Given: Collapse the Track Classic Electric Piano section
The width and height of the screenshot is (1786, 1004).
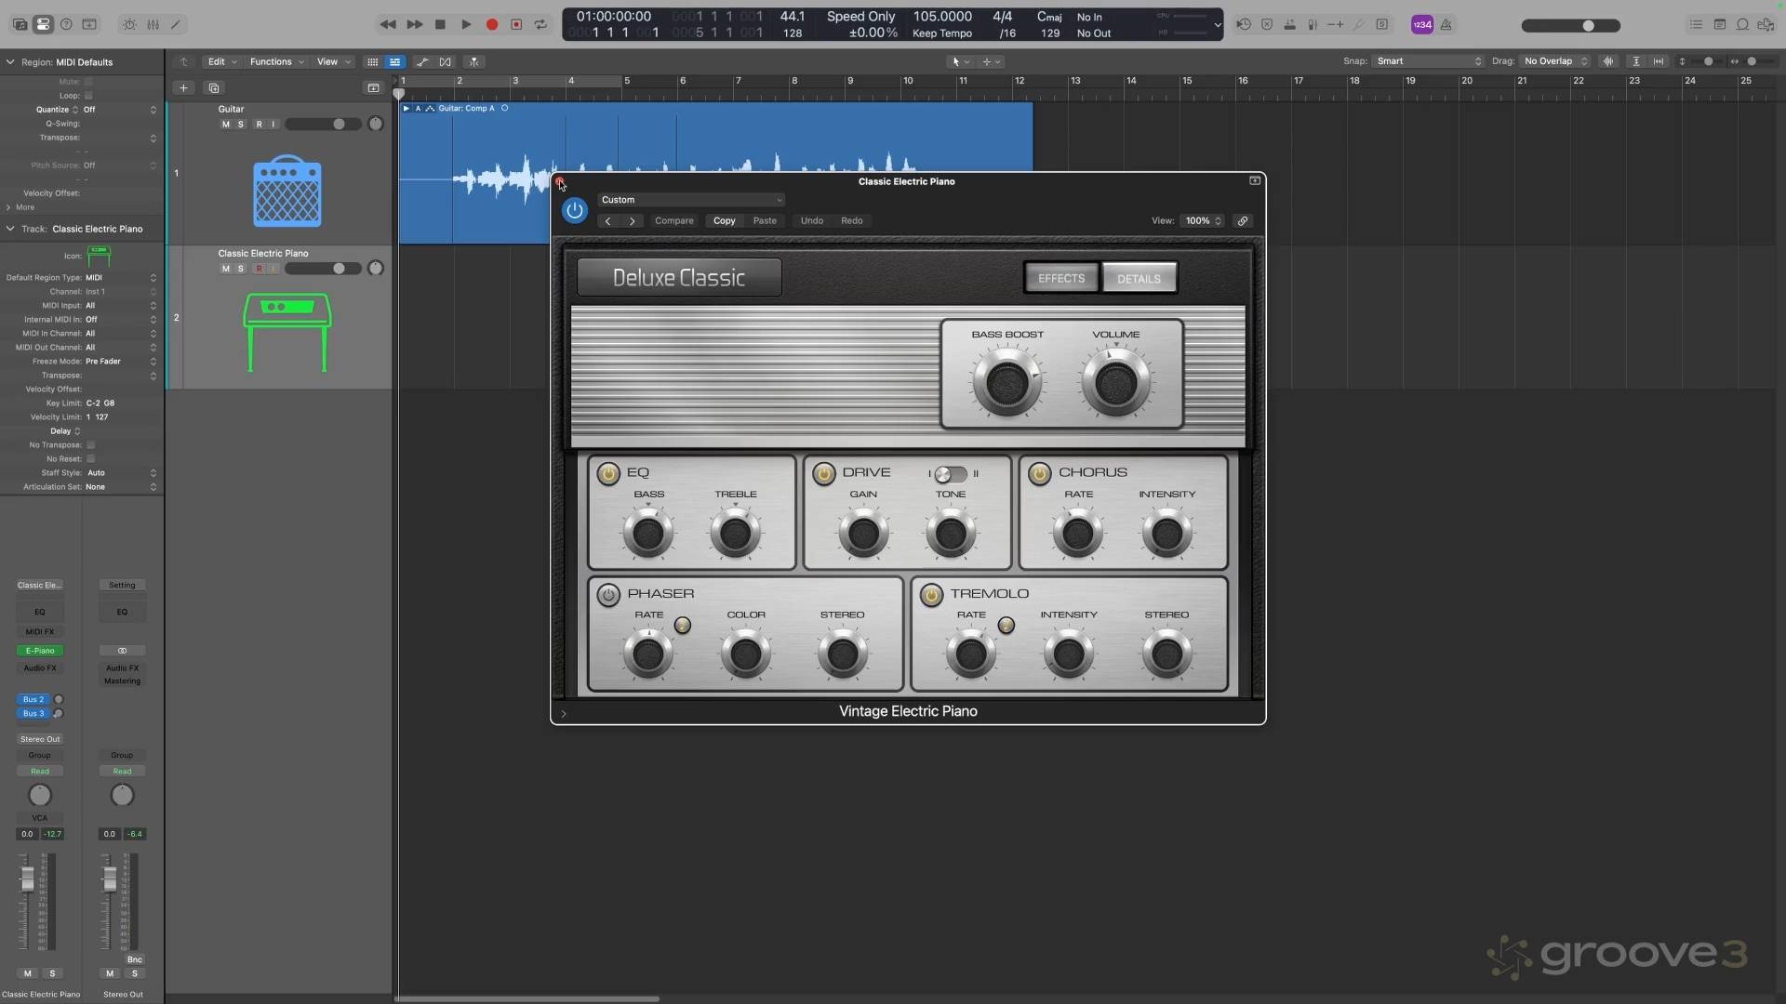Looking at the screenshot, I should 10,229.
